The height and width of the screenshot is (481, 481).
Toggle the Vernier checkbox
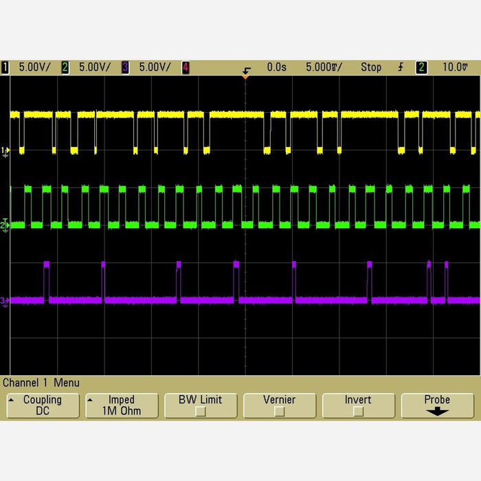279,412
